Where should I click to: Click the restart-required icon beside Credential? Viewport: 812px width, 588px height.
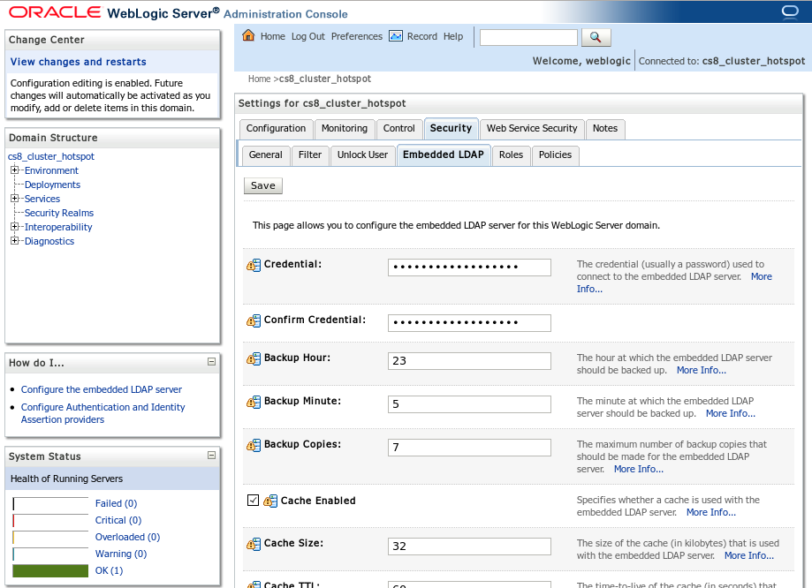[254, 266]
